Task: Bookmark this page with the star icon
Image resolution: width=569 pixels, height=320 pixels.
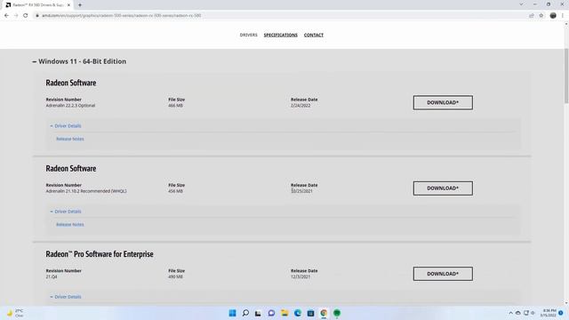Action: click(x=541, y=16)
